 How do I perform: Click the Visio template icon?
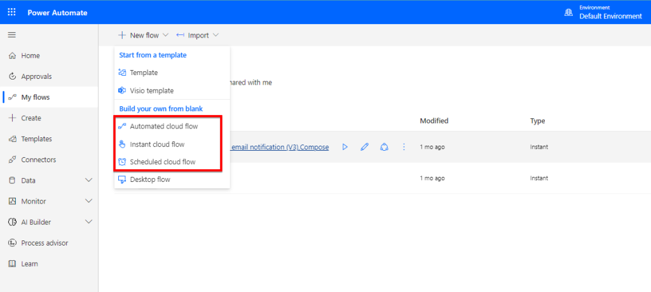tap(122, 90)
